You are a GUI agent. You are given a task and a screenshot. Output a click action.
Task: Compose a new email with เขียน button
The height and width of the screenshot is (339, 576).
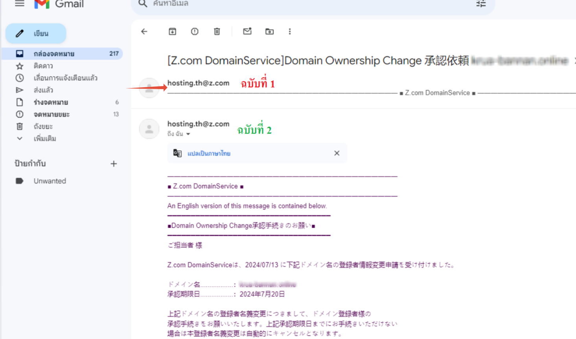36,33
